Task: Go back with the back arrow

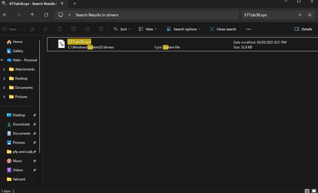Action: point(5,15)
